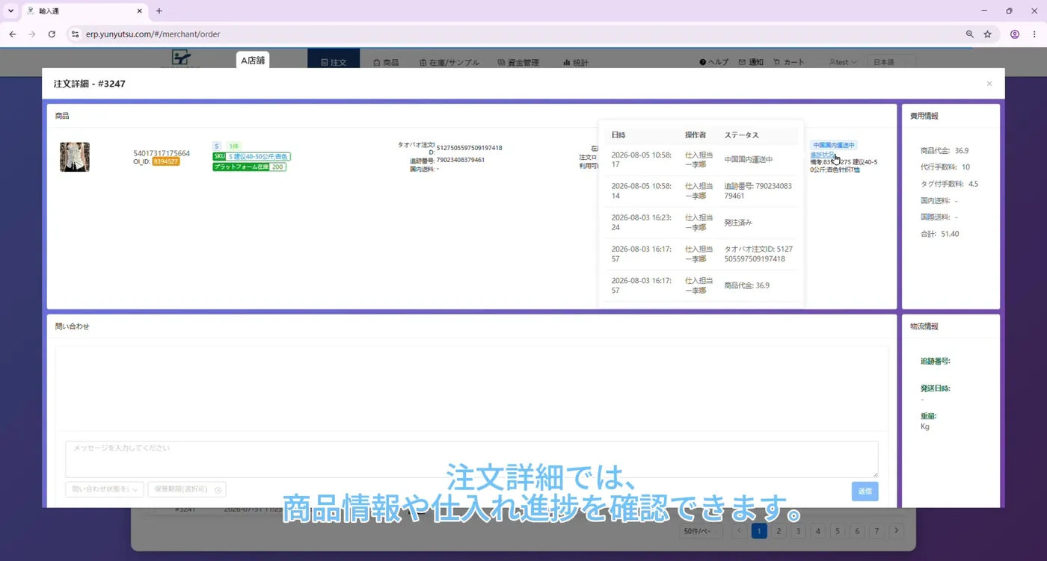Click the next page arrow

[897, 531]
